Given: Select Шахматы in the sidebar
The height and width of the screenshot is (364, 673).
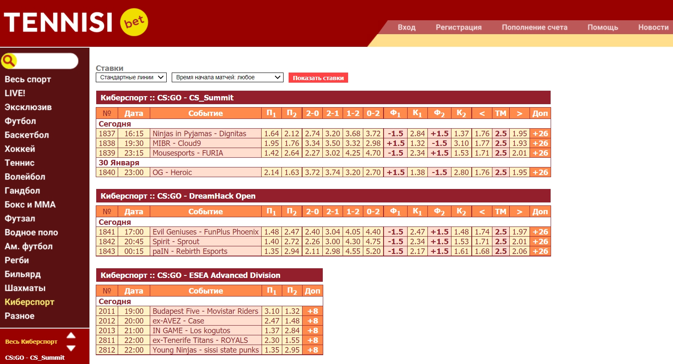Looking at the screenshot, I should (25, 288).
